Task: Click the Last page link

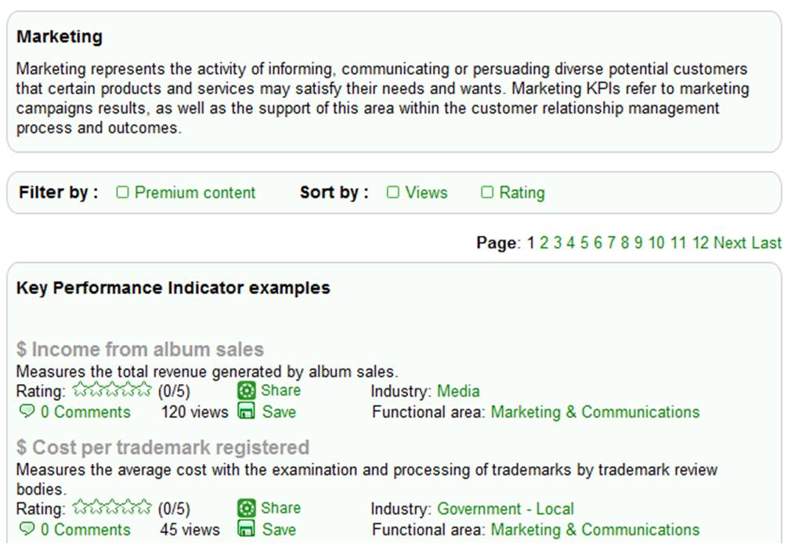Action: pyautogui.click(x=766, y=243)
